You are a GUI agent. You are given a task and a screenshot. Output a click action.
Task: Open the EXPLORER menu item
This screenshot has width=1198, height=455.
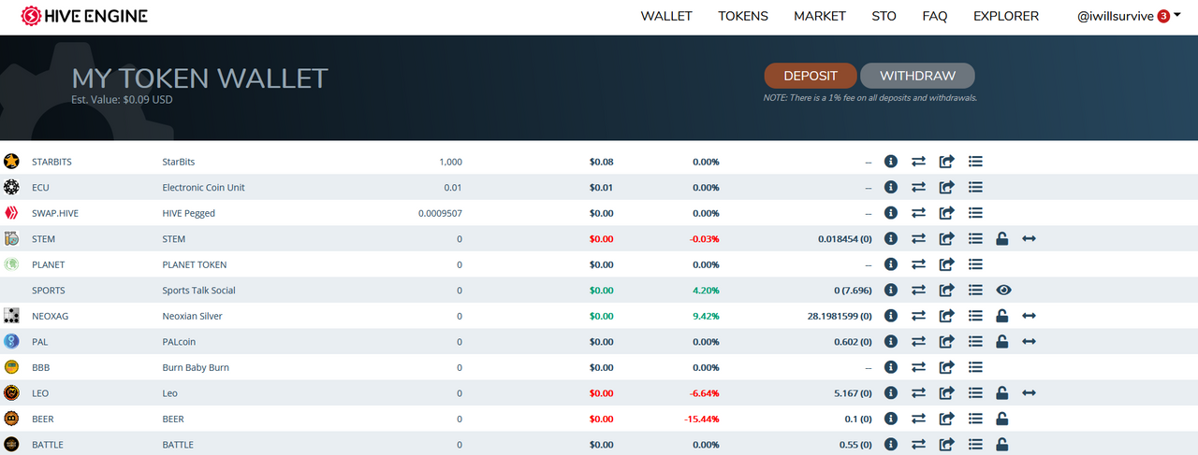pyautogui.click(x=1006, y=16)
